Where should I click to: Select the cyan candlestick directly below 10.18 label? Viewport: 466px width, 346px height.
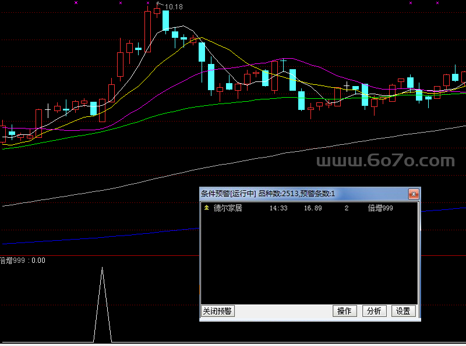click(x=165, y=20)
